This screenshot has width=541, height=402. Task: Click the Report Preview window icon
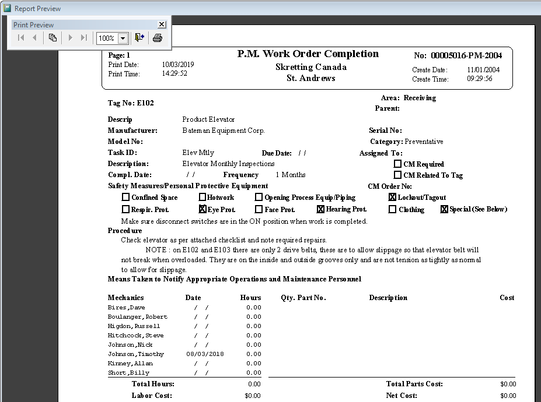coord(7,8)
